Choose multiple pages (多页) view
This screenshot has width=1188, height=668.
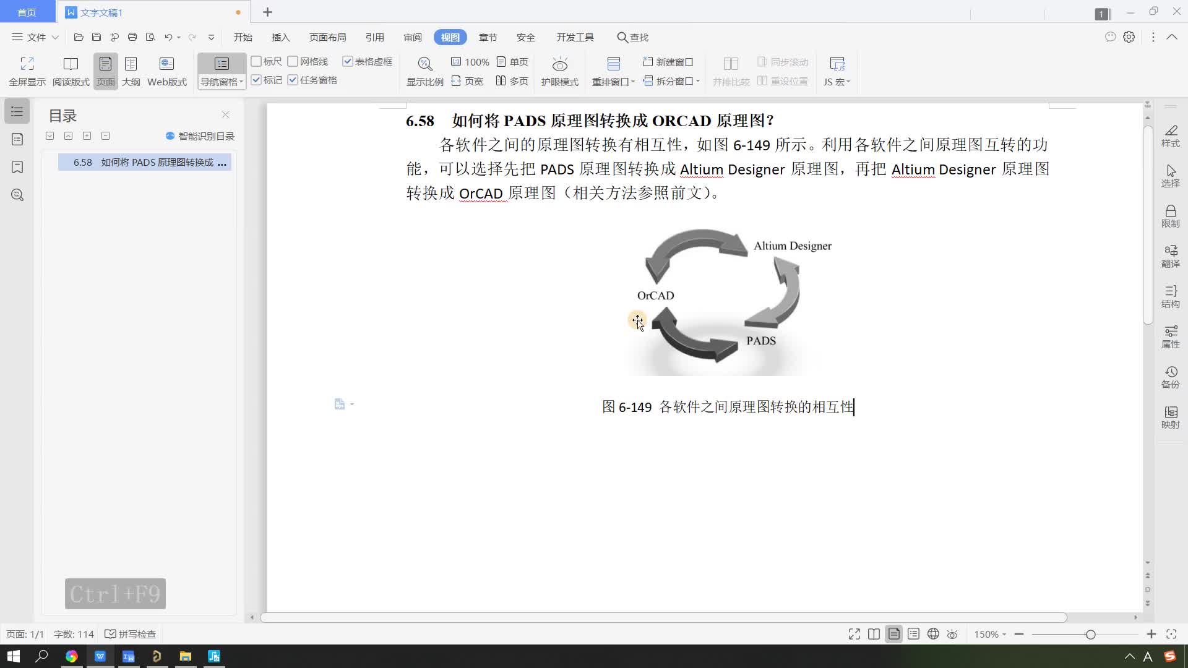coord(512,81)
